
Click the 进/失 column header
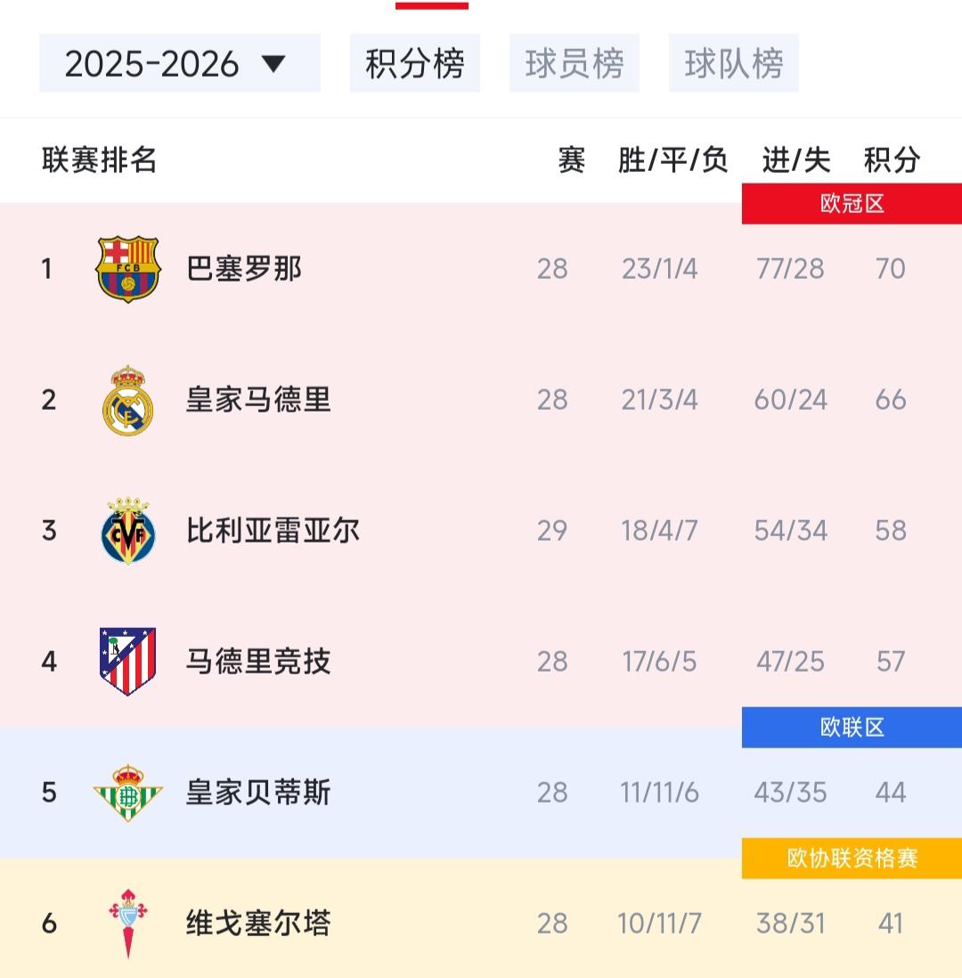796,159
